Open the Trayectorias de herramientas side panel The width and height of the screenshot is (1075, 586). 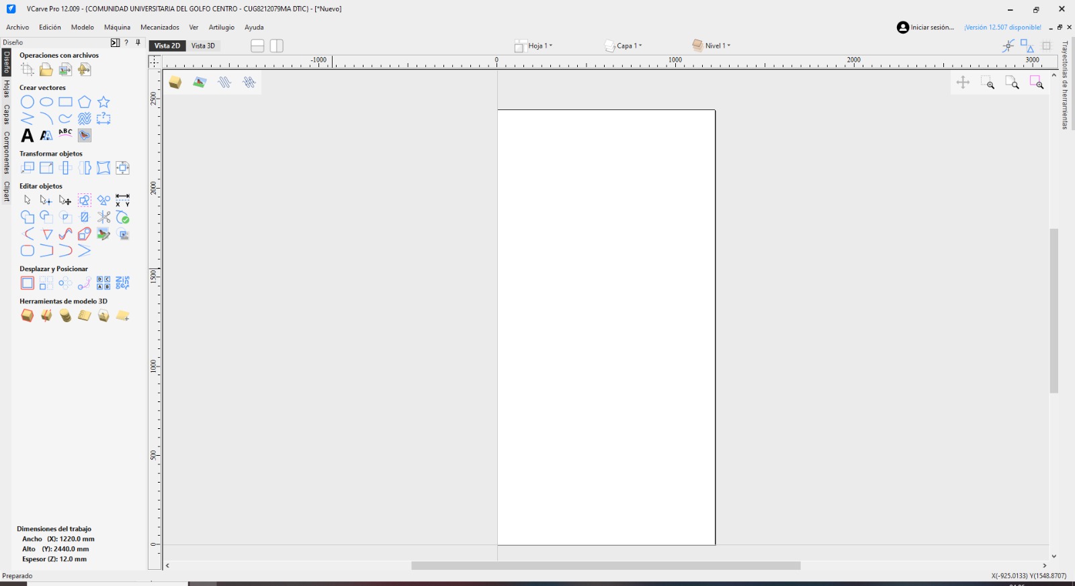click(x=1065, y=85)
